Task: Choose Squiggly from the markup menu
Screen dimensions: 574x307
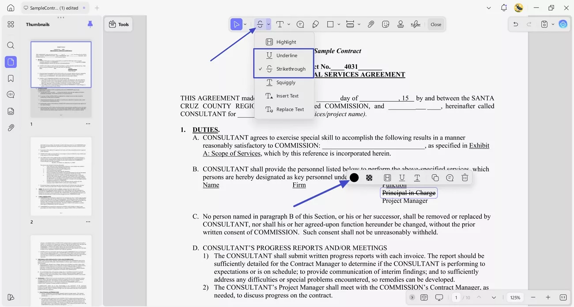Action: click(x=285, y=82)
